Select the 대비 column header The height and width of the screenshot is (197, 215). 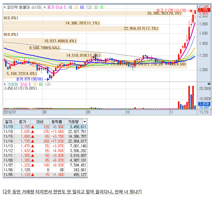pyautogui.click(x=40, y=122)
